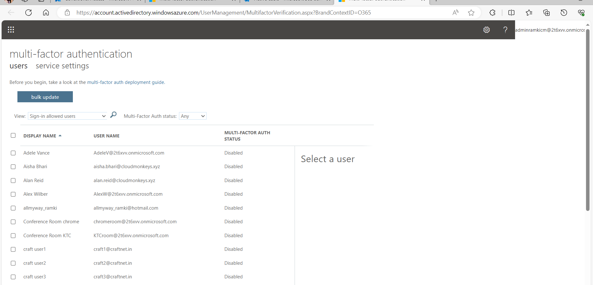
Task: Click the Adele Vance display name
Action: [x=36, y=153]
